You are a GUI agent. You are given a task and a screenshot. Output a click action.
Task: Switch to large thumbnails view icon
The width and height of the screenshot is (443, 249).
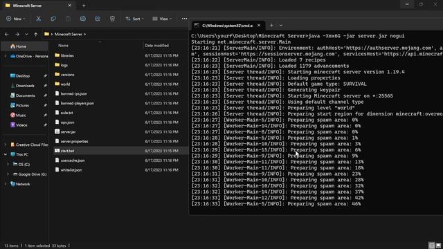click(438, 246)
